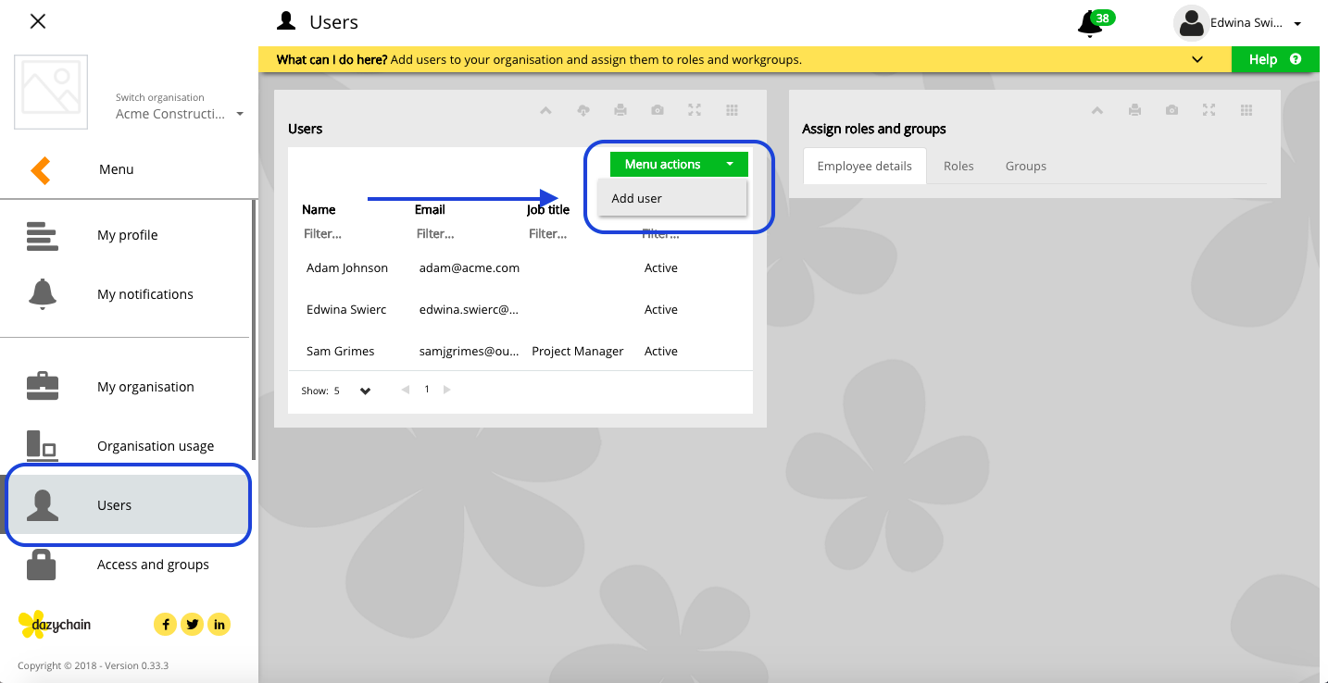Sort by the Job title column header

[x=548, y=209]
